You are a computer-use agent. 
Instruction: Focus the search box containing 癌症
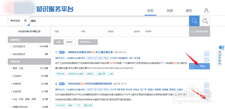point(109,21)
